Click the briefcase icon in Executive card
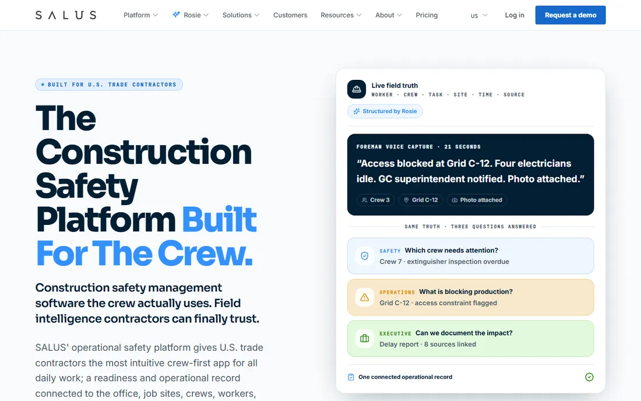 click(x=365, y=339)
